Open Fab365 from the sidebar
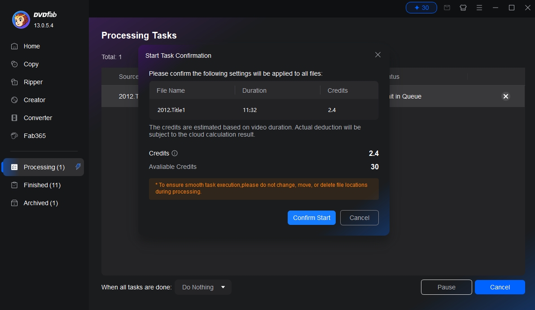Viewport: 535px width, 310px height. click(x=35, y=136)
